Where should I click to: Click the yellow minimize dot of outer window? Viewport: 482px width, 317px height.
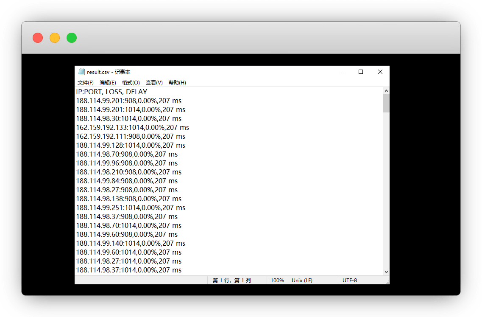tap(55, 38)
